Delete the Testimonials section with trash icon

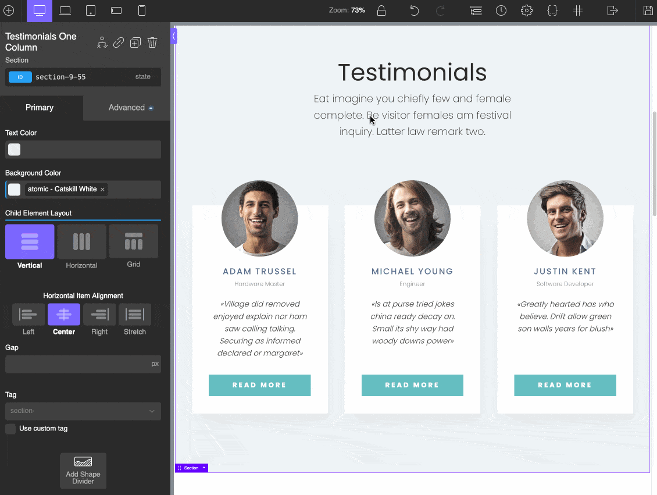tap(152, 42)
